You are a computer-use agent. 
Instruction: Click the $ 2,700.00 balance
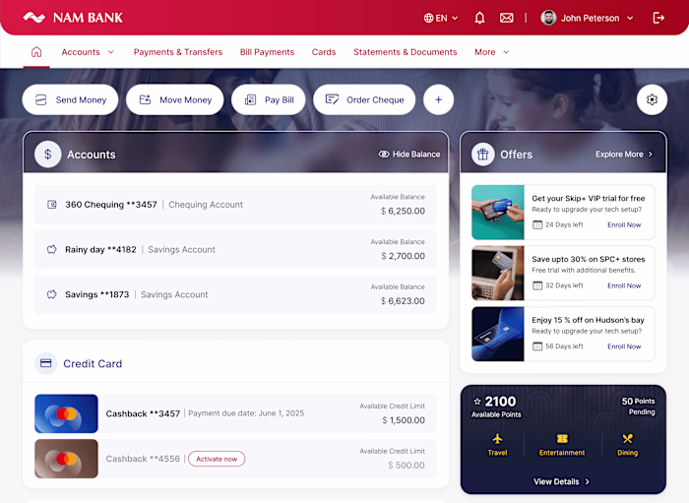coord(403,256)
